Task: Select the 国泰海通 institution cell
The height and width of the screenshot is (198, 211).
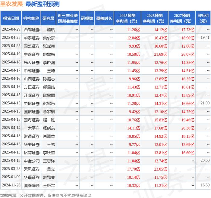Action: tap(32, 185)
